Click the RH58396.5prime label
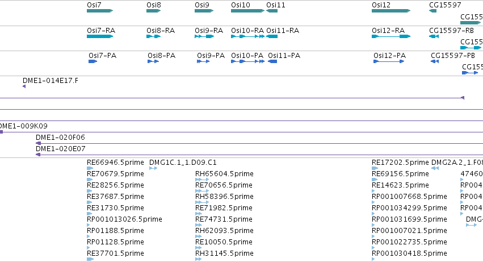This screenshot has width=483, height=262. [x=224, y=197]
